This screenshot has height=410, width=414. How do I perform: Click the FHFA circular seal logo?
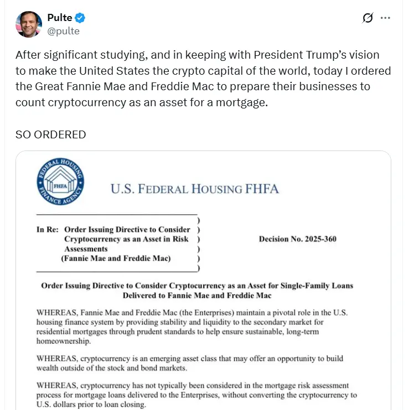click(x=61, y=183)
